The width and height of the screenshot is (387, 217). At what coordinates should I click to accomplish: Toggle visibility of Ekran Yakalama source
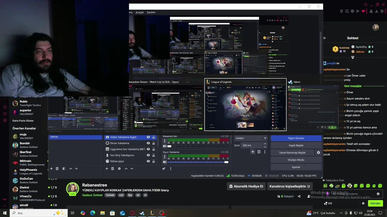[x=148, y=143]
